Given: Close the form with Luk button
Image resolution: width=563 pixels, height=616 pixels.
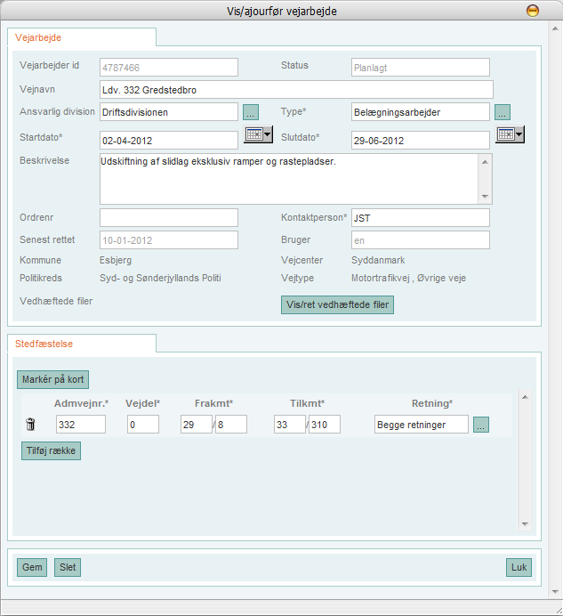Looking at the screenshot, I should coord(518,567).
